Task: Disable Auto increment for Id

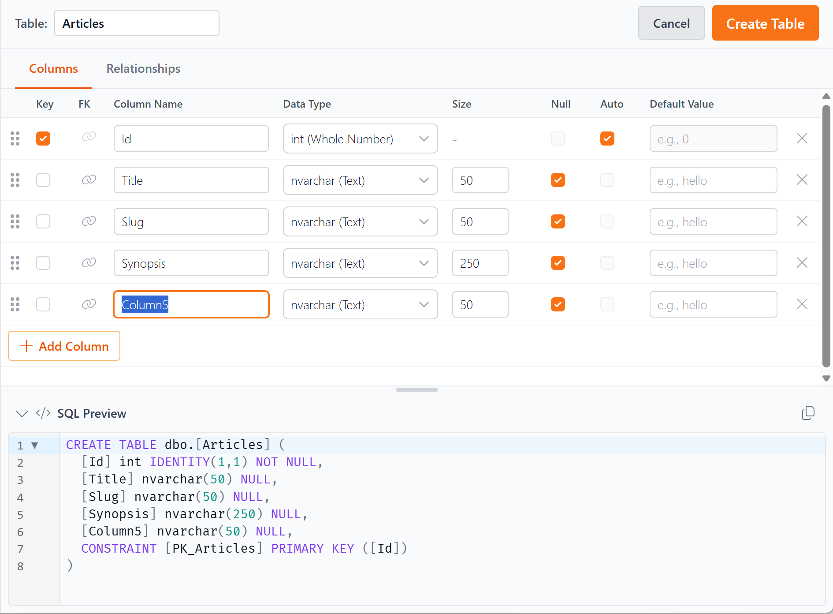Action: [607, 139]
